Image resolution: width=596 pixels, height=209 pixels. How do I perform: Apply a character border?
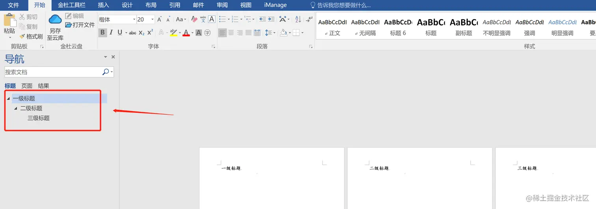click(212, 19)
